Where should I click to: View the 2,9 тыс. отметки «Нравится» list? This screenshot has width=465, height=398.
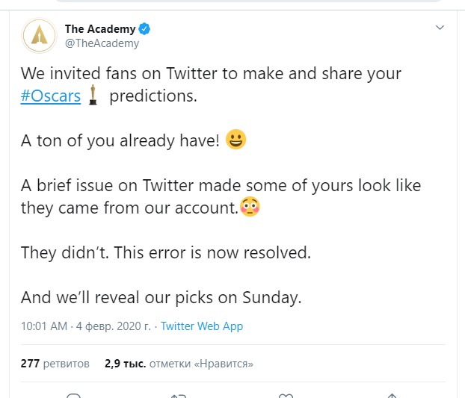pyautogui.click(x=178, y=364)
